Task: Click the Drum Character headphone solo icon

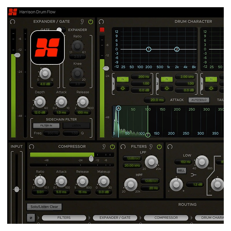Action: [101, 22]
